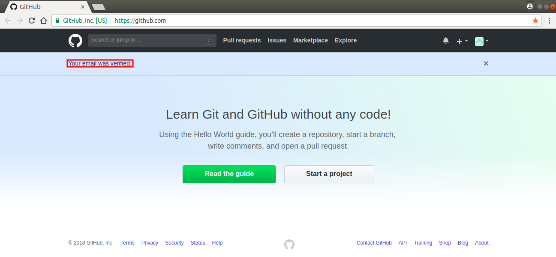Open a new browser tab
This screenshot has height=257, width=556.
click(99, 7)
